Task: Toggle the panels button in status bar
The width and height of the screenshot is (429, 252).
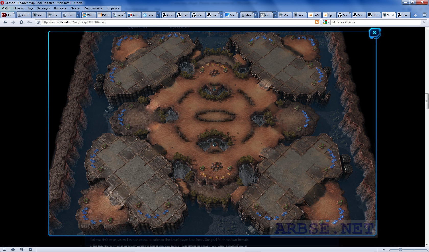Action: (x=4, y=249)
